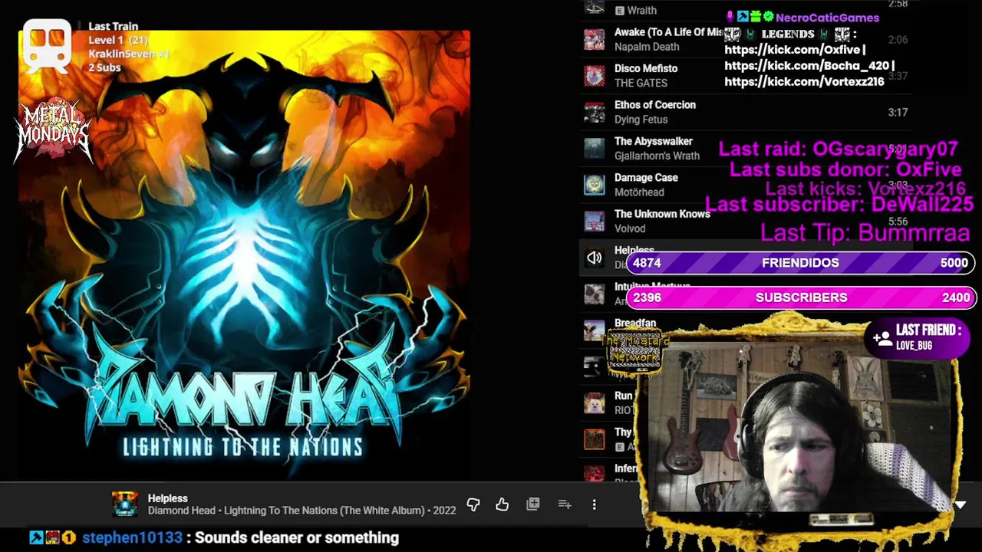Click the now-playing speaker icon in queue
This screenshot has height=552, width=982.
tap(594, 258)
